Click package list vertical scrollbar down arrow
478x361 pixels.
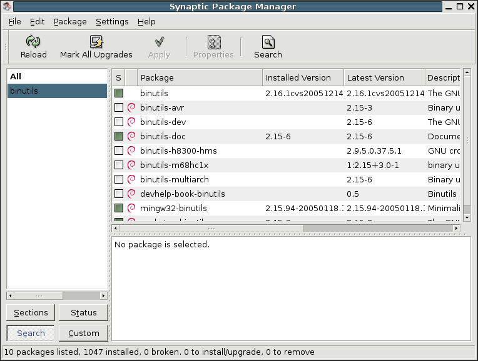(467, 217)
